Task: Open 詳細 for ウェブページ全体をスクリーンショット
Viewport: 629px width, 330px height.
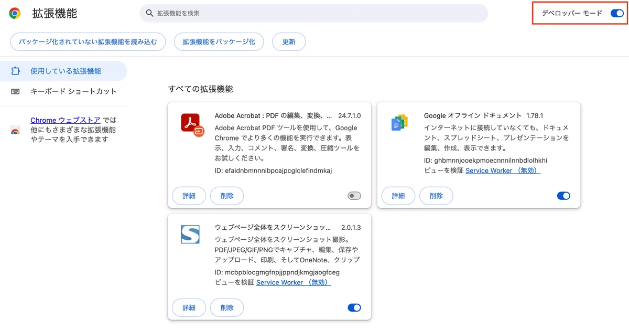Action: tap(189, 307)
